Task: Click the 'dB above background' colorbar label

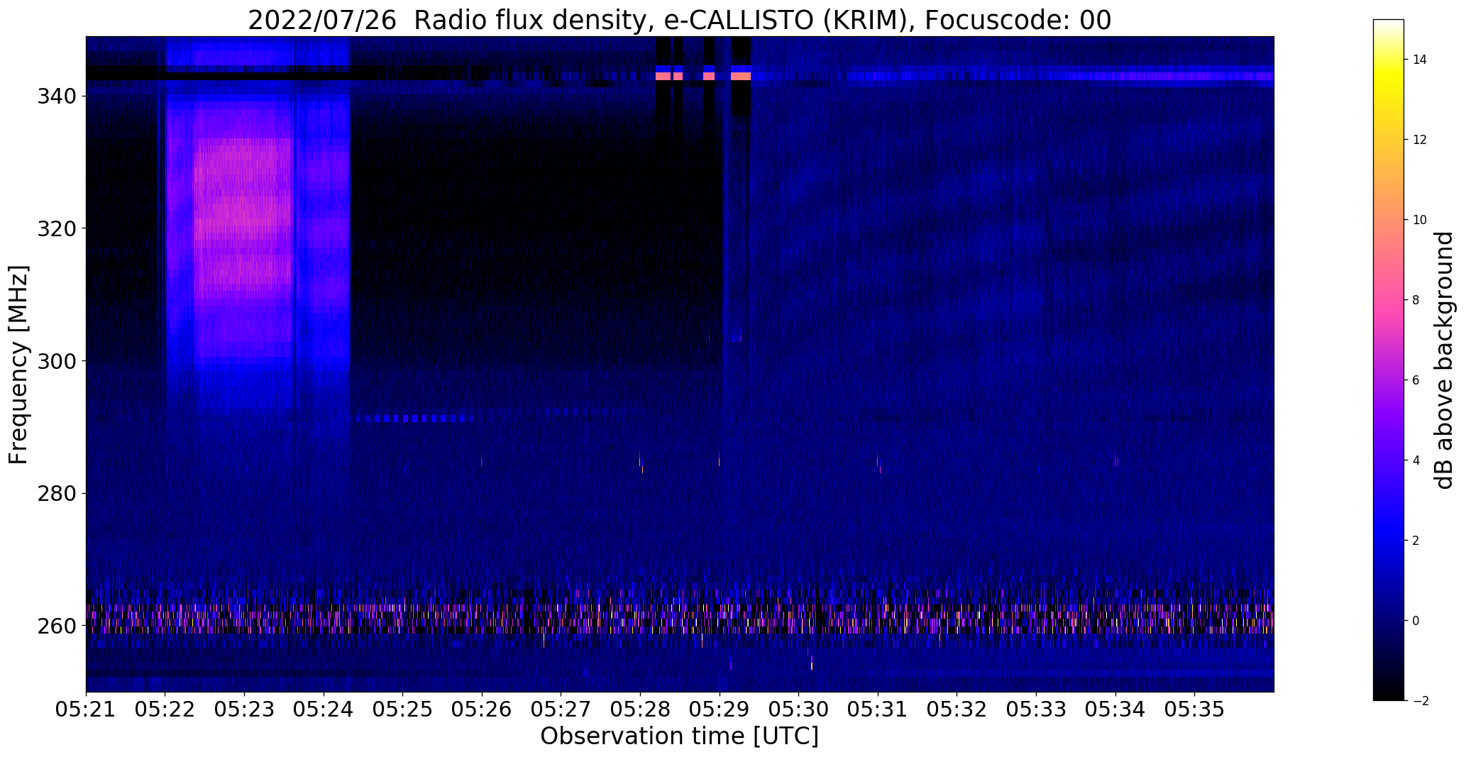Action: (x=1444, y=360)
